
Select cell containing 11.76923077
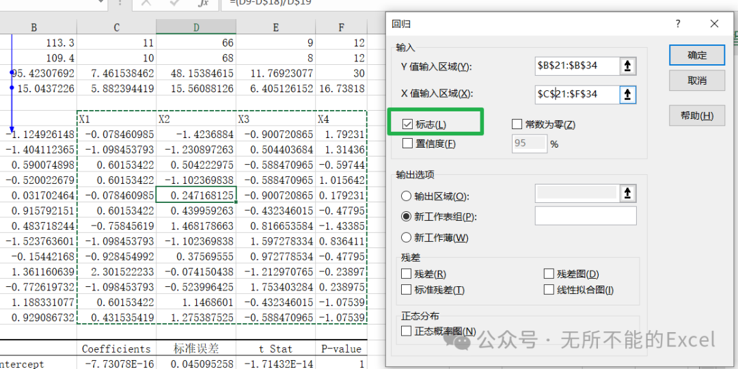tap(276, 73)
